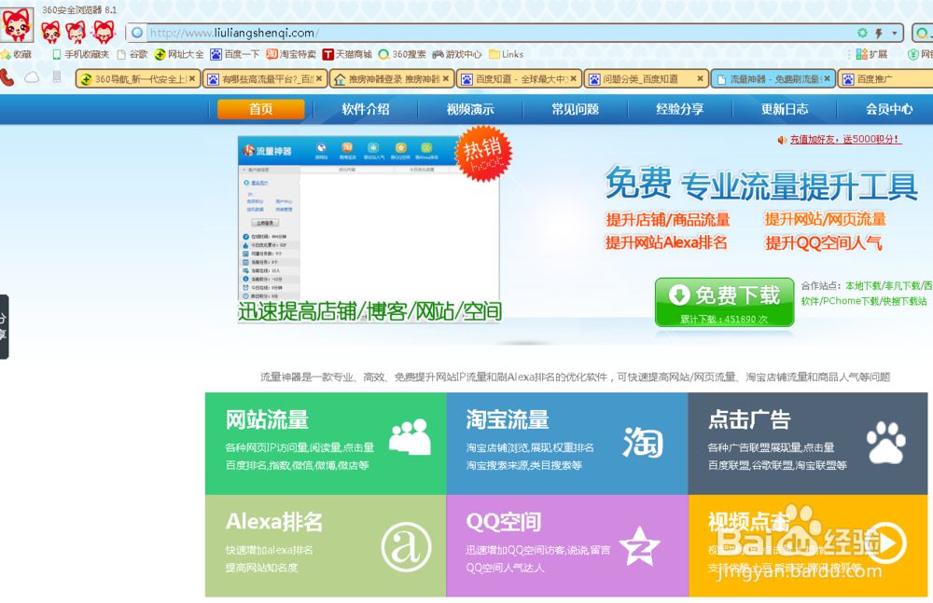933x603 pixels.
Task: Close the 推房神器登录 tab
Action: pyautogui.click(x=446, y=78)
